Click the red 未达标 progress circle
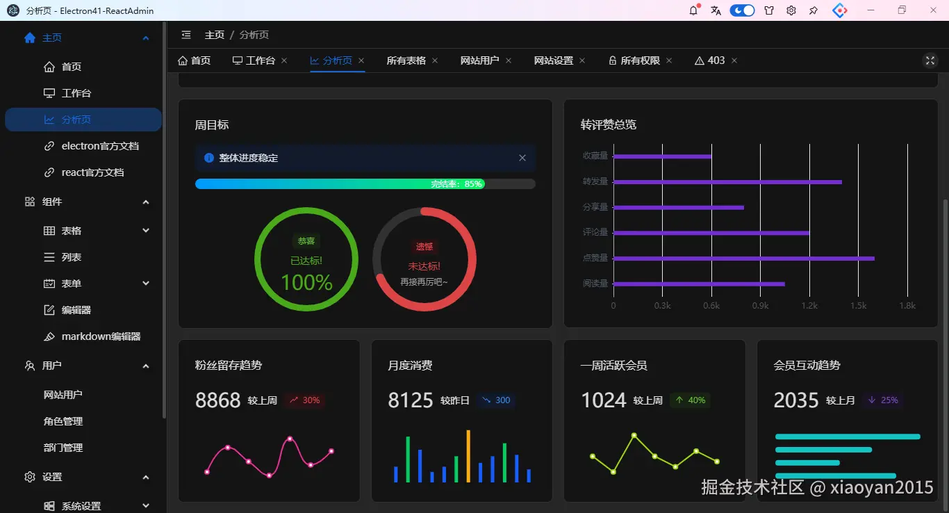The height and width of the screenshot is (513, 949). tap(424, 259)
